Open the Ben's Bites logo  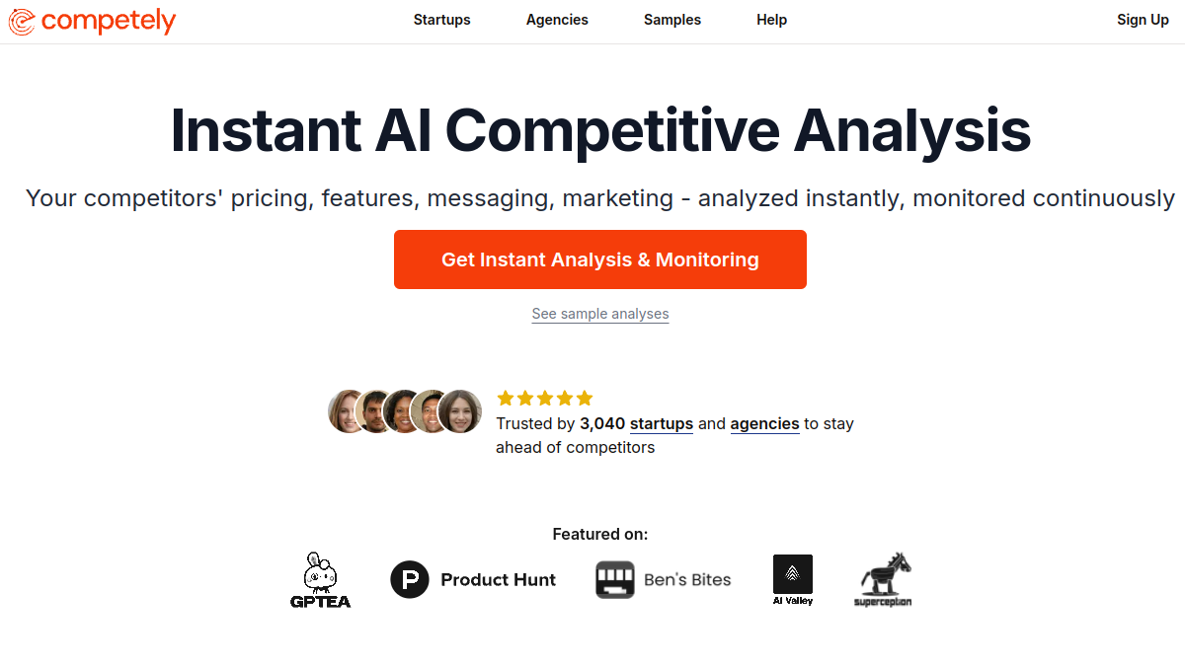664,579
